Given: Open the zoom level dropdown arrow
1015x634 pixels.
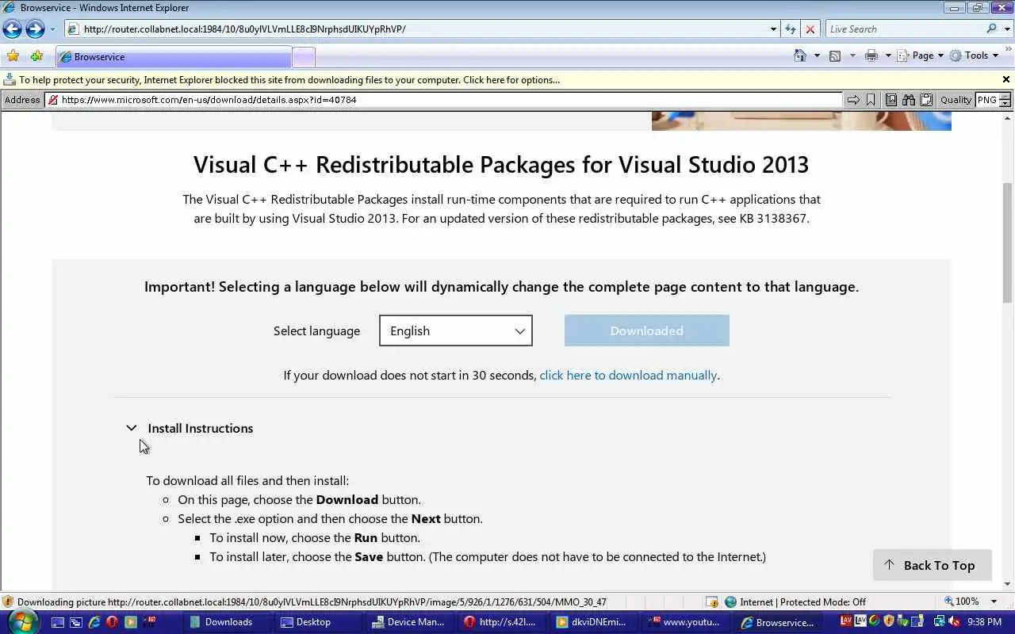Looking at the screenshot, I should (x=994, y=602).
